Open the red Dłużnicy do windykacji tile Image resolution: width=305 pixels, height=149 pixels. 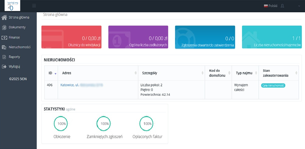click(x=71, y=37)
